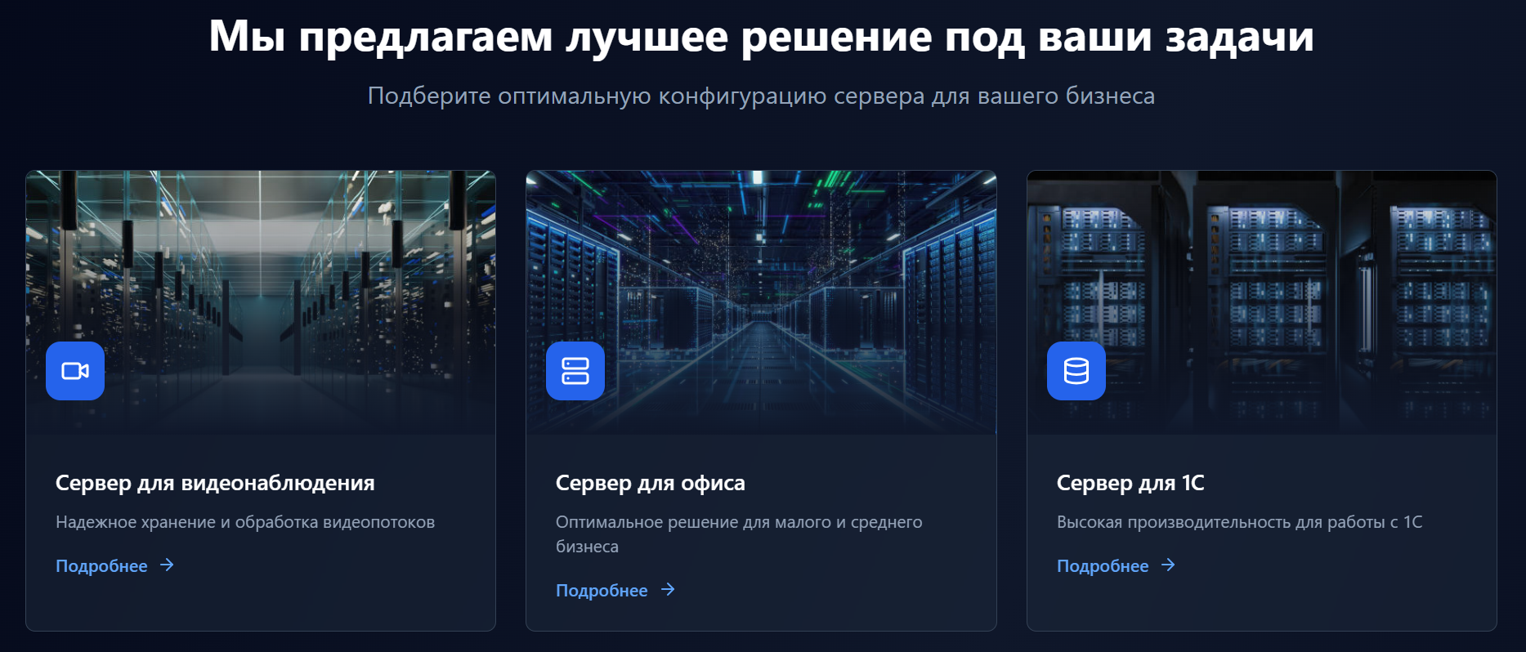1526x652 pixels.
Task: Click the title Сервер для 1С
Action: [x=1130, y=483]
